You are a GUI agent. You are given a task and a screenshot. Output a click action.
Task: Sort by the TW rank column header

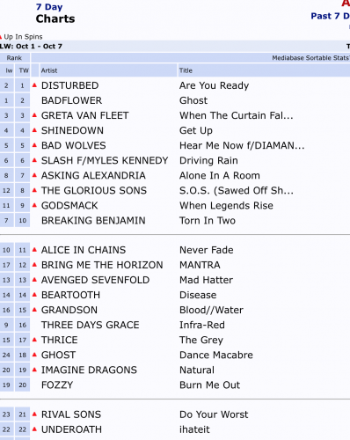(x=24, y=70)
